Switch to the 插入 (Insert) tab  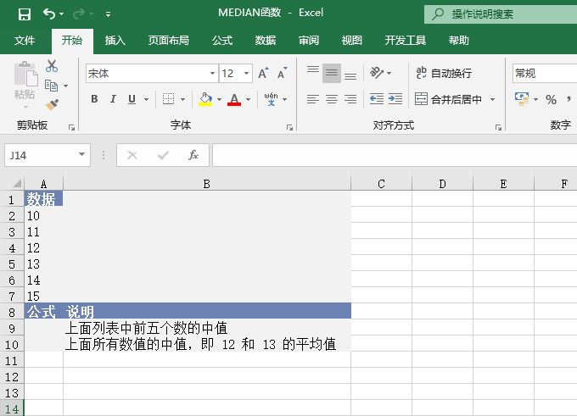(115, 40)
